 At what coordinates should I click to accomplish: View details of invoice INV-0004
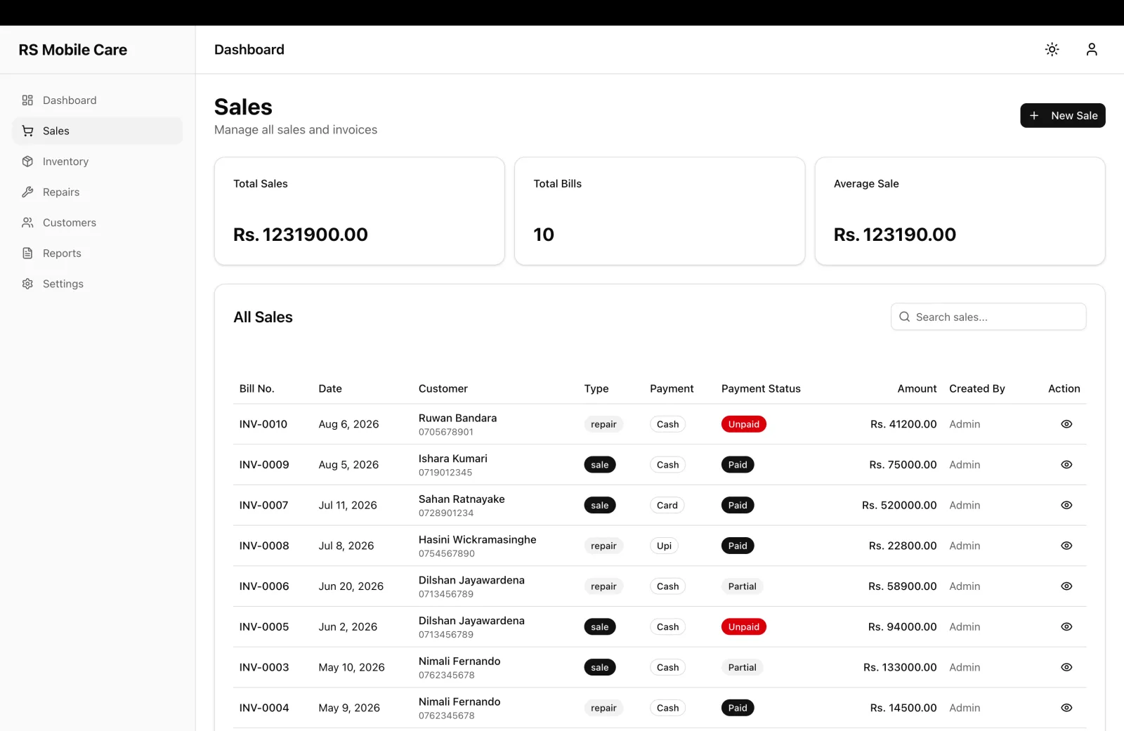pos(1066,708)
